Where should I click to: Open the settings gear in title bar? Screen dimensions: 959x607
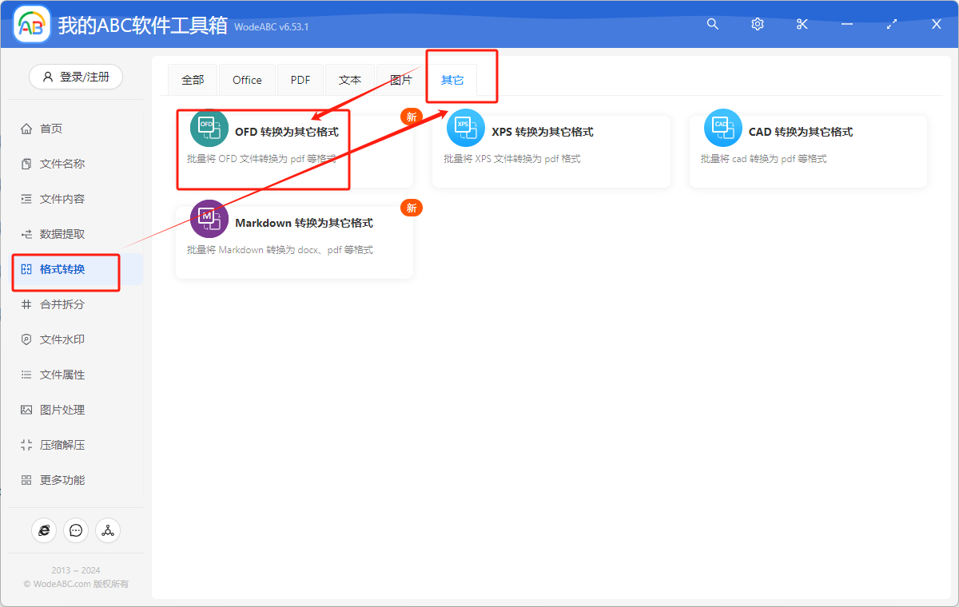click(x=757, y=24)
